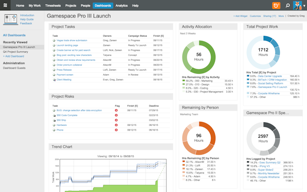The height and width of the screenshot is (192, 307).
Task: Click the + Add Widget link
Action: 240,16
